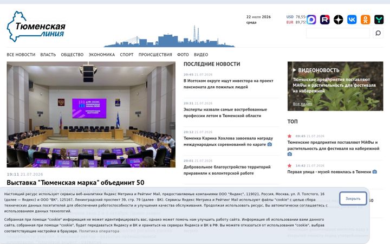The height and width of the screenshot is (244, 390).
Task: Go to the СПОРТ section
Action: coord(127,55)
